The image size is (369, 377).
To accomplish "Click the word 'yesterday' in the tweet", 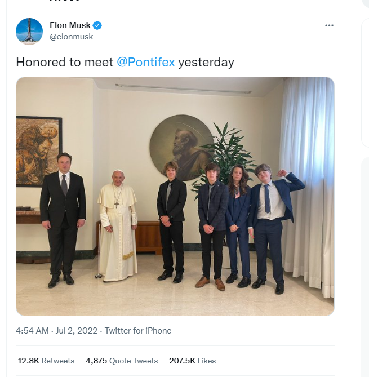I will point(206,62).
